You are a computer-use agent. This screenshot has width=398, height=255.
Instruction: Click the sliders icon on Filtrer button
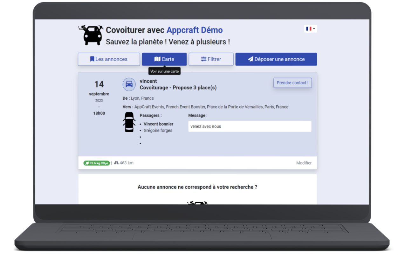pos(204,59)
